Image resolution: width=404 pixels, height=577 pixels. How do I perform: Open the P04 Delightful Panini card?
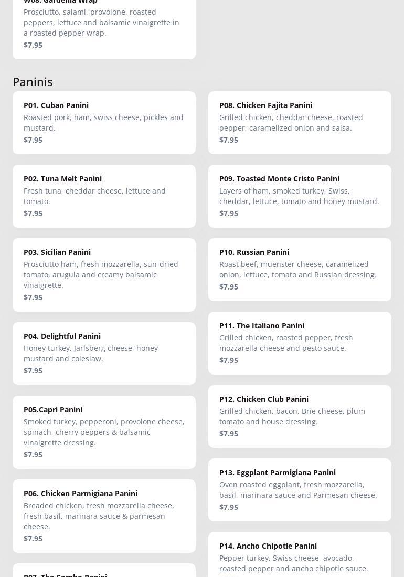pyautogui.click(x=104, y=353)
